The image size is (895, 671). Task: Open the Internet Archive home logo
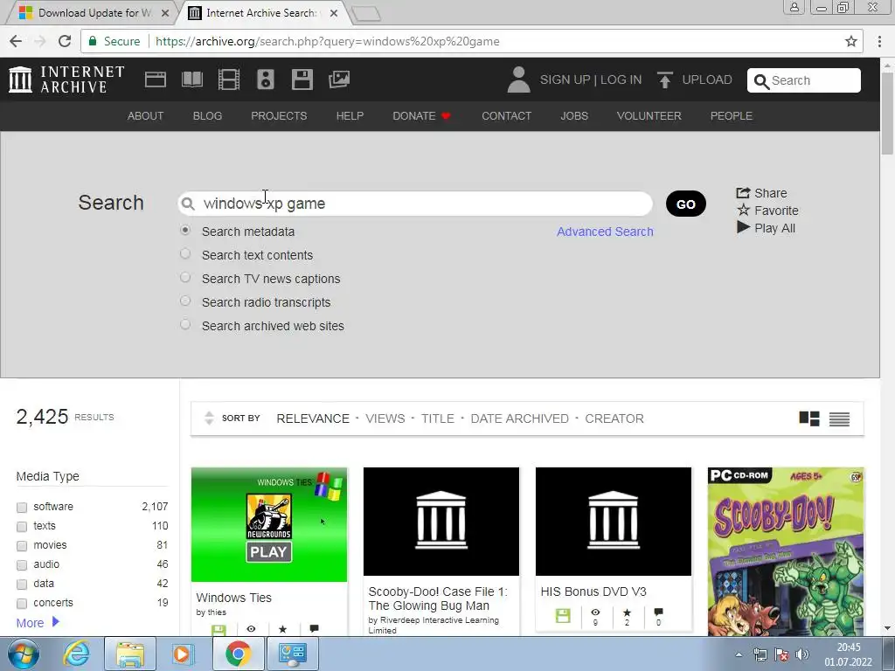pyautogui.click(x=66, y=80)
